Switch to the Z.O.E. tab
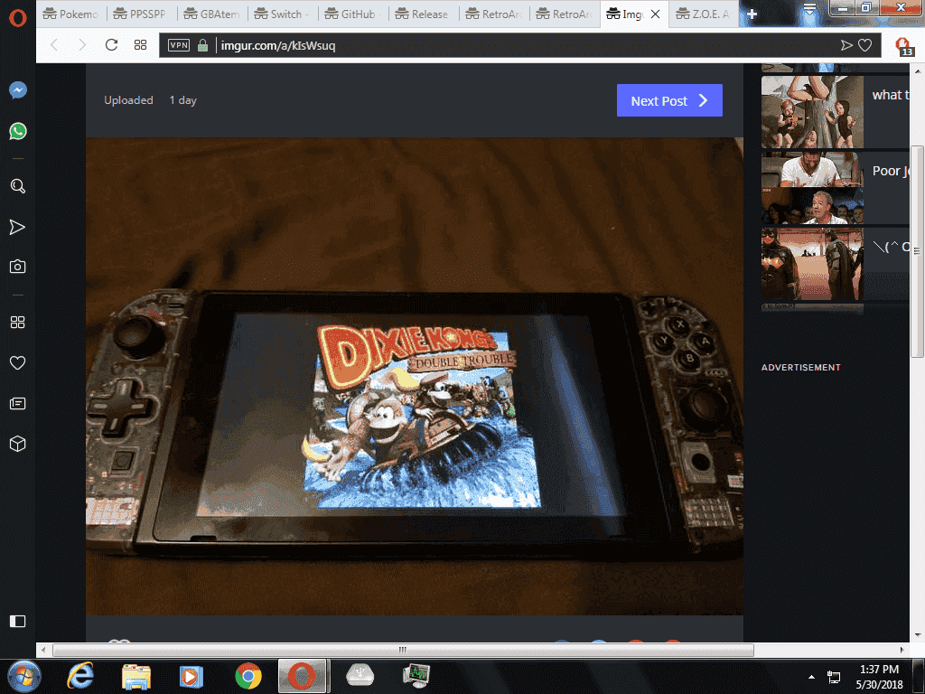Viewport: 925px width, 694px height. [x=704, y=14]
